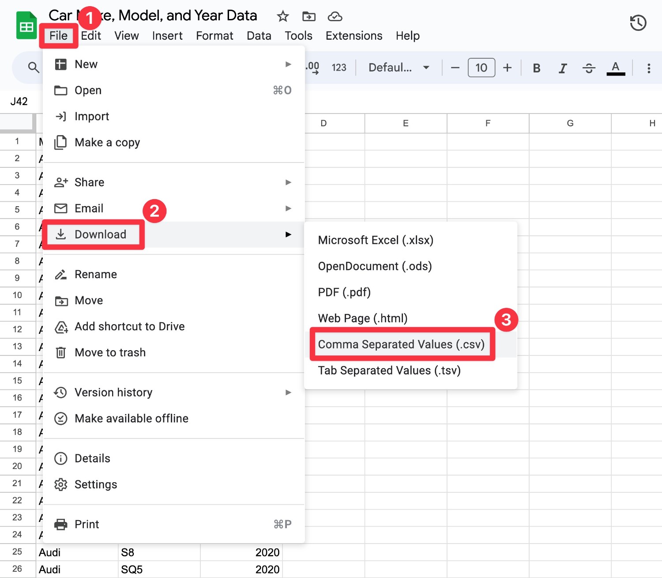Open the 123 number format menu
The height and width of the screenshot is (578, 662).
tap(339, 68)
